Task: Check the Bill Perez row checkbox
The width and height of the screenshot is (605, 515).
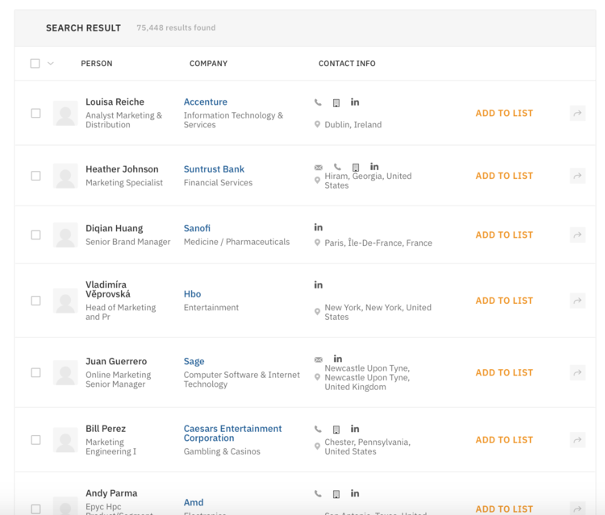Action: [35, 440]
